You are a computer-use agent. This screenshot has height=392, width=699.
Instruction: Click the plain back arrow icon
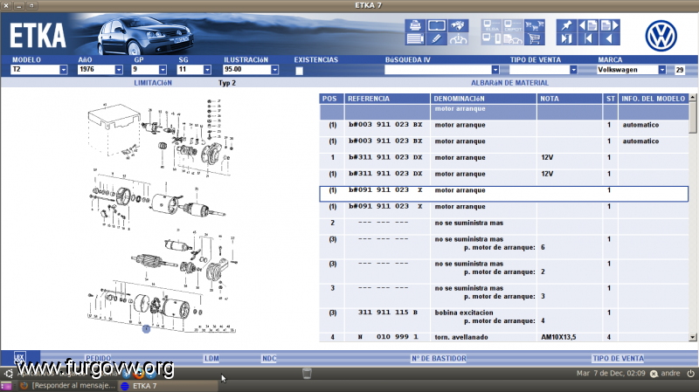[609, 38]
